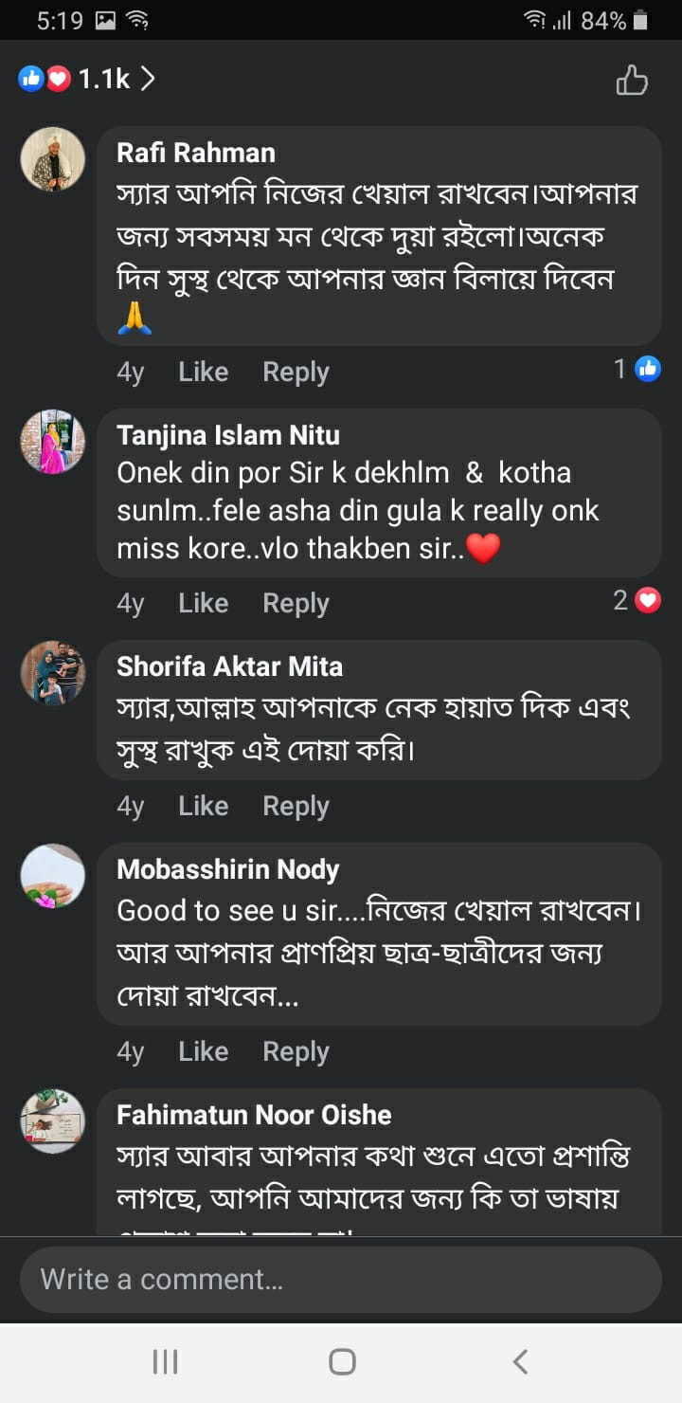This screenshot has height=1403, width=682.
Task: Open Fahimatun Noor Oishe's avatar
Action: [53, 1121]
